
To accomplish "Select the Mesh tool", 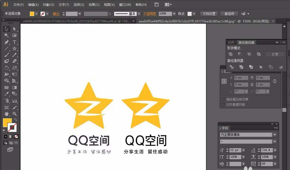I will click(x=6, y=87).
